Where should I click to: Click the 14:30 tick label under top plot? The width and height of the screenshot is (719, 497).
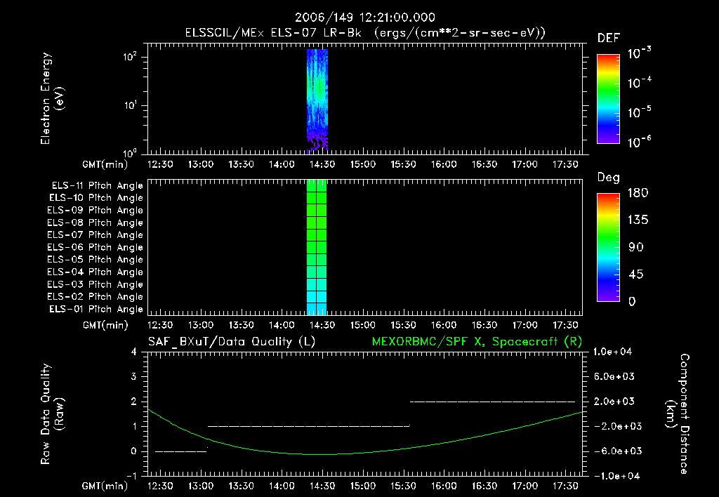[x=322, y=164]
